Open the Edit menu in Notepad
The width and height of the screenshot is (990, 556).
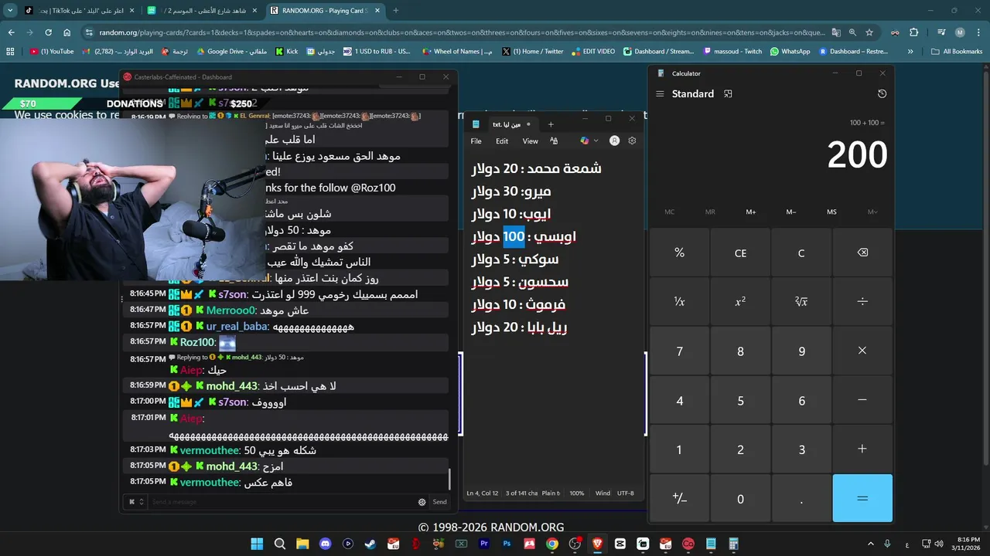tap(502, 141)
